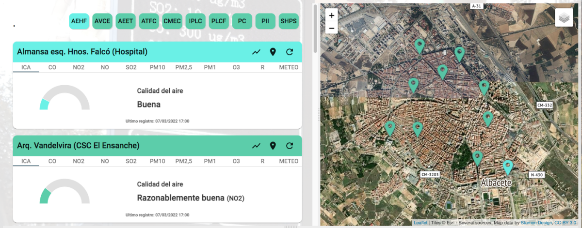
Task: Zoom out on the map
Action: pos(331,28)
